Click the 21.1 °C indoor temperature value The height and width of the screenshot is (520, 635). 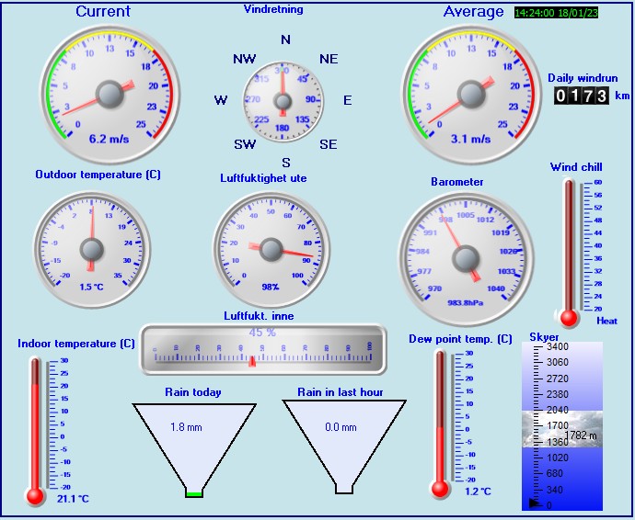[71, 499]
